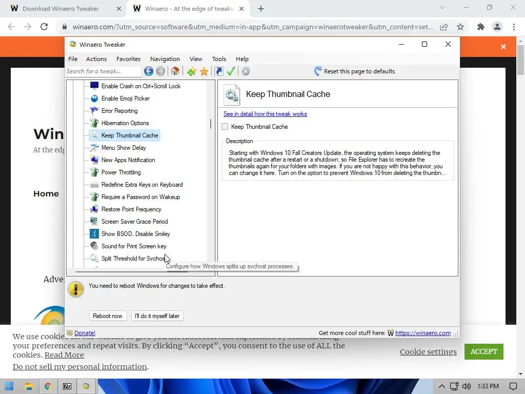Click Reboot now button
Screen dimensions: 525x394
[x=108, y=316]
